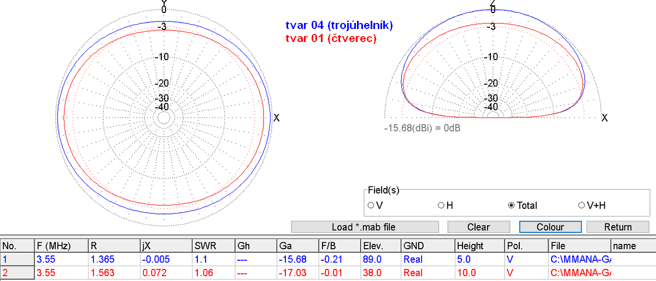This screenshot has height=281, width=656.
Task: Click the Load *.mab file button
Action: point(365,227)
